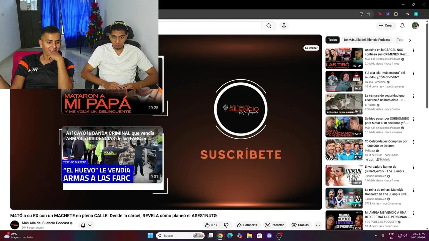
Task: Open Microsoft Edge from the taskbar
Action: tap(230, 236)
